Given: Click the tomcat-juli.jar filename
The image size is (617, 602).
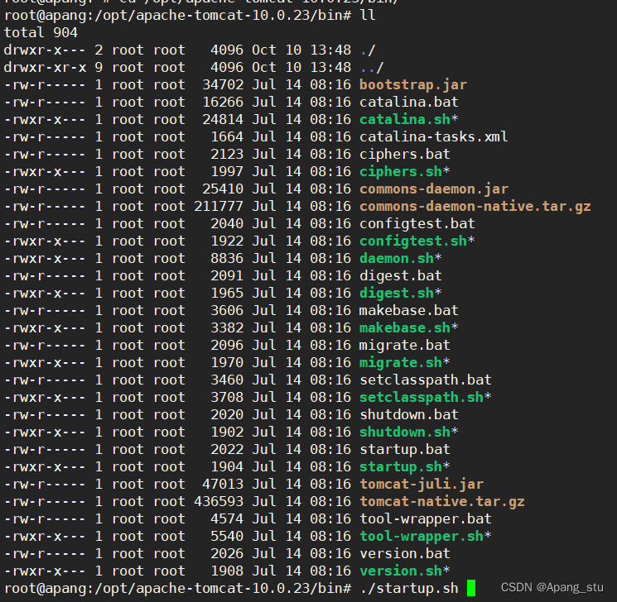Looking at the screenshot, I should coord(422,484).
